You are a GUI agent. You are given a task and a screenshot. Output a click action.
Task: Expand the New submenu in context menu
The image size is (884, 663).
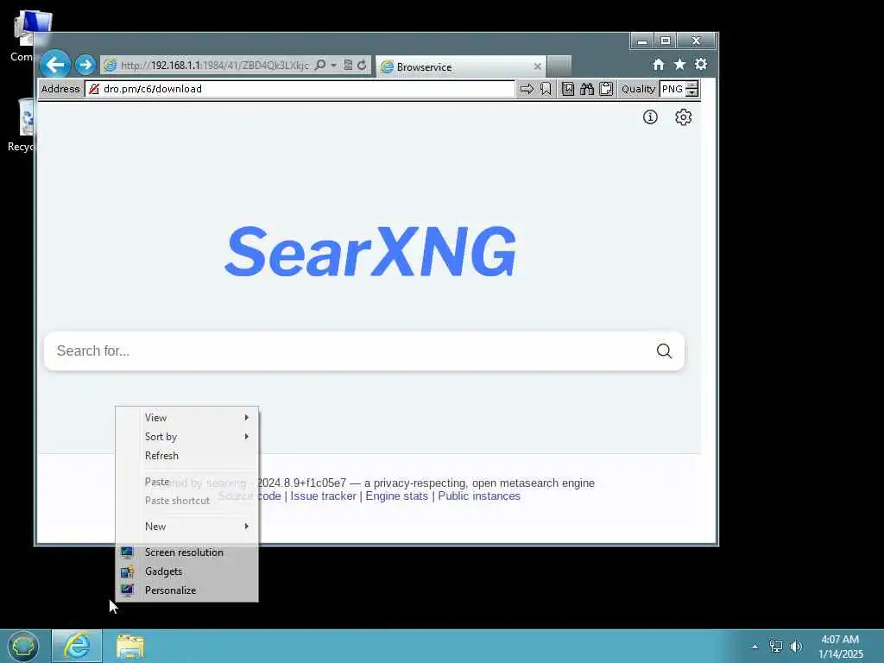pyautogui.click(x=186, y=527)
